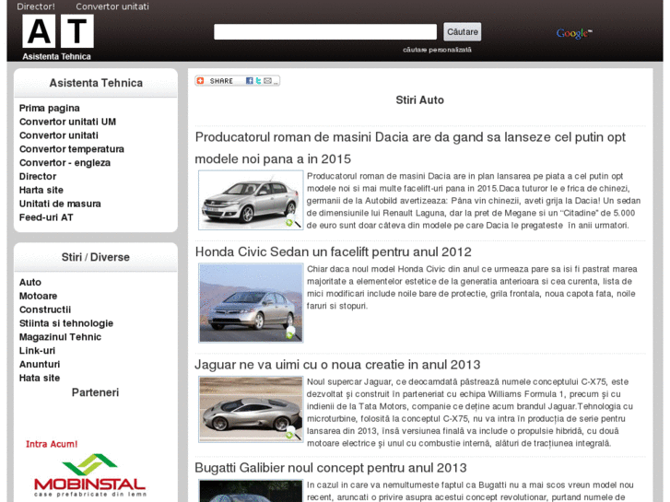This screenshot has width=670, height=502.
Task: Open the Motoare news category
Action: pos(38,296)
